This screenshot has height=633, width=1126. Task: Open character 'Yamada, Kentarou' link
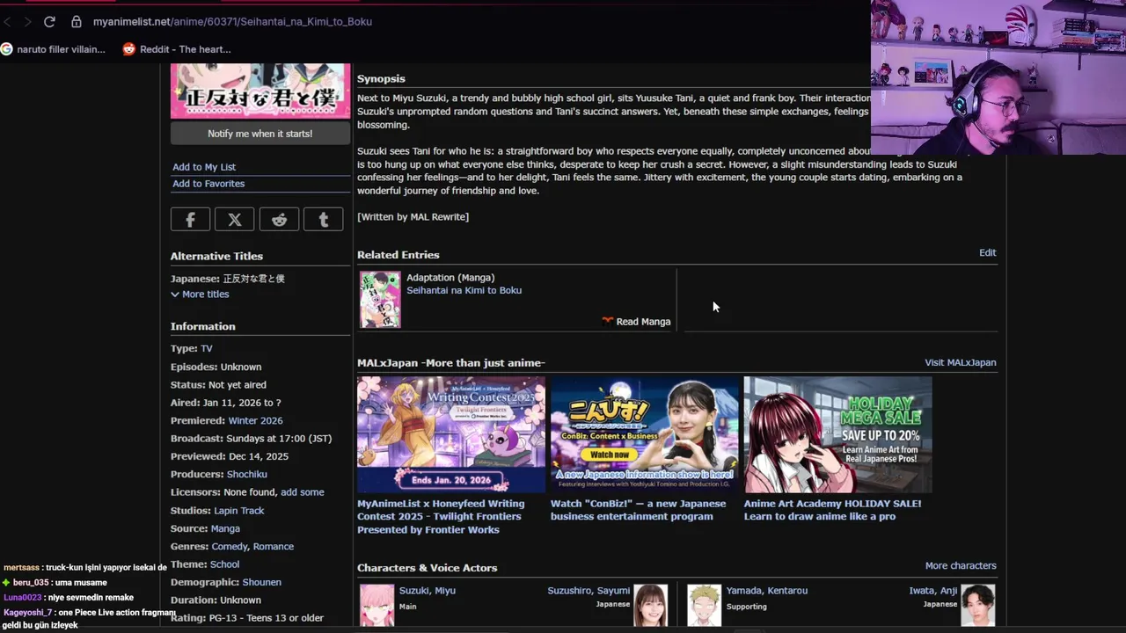point(767,591)
